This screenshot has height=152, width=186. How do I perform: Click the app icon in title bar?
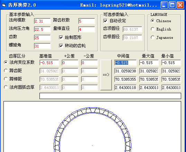pyautogui.click(x=4, y=5)
